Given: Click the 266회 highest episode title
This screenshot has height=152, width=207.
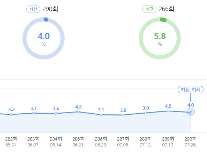Looking at the screenshot, I should click(166, 9).
